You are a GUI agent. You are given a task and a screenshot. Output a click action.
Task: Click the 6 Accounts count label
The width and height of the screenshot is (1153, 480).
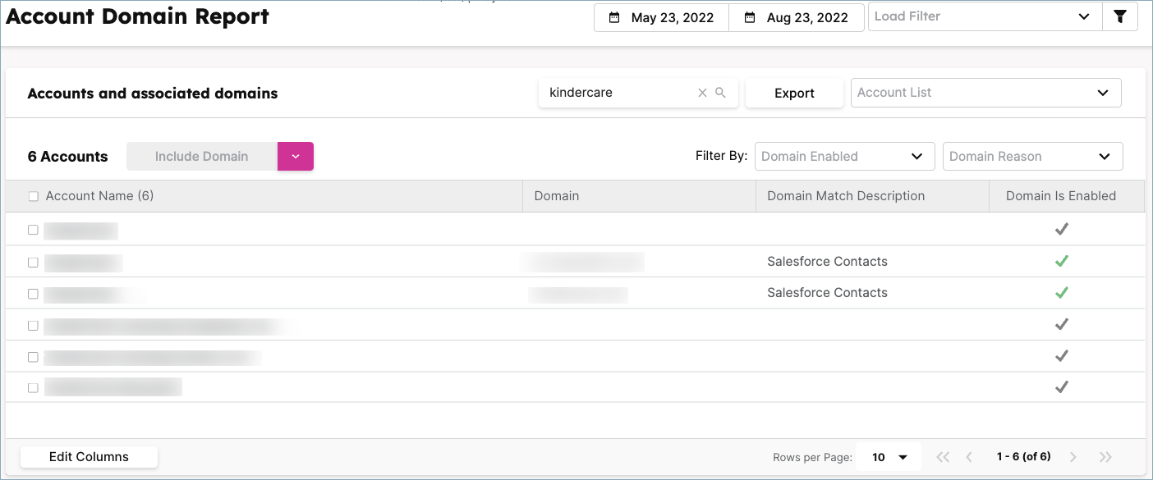67,157
